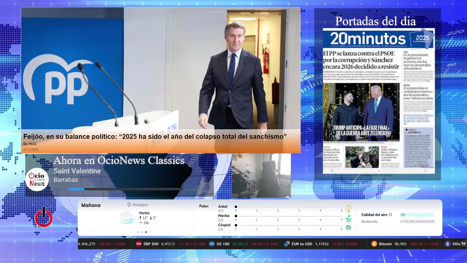
Task: Click the 'Moderada' air quality text
Action: 370,221
